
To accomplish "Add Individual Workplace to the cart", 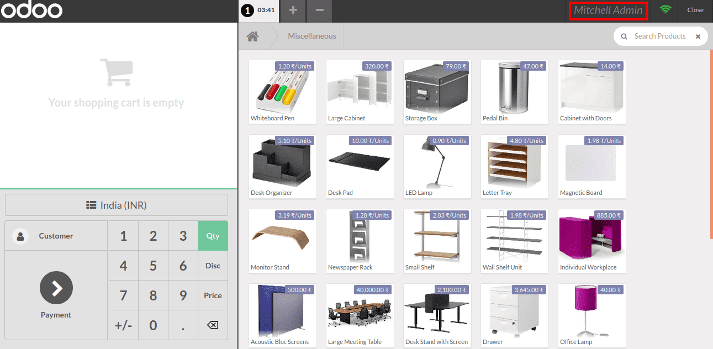I will coord(592,241).
